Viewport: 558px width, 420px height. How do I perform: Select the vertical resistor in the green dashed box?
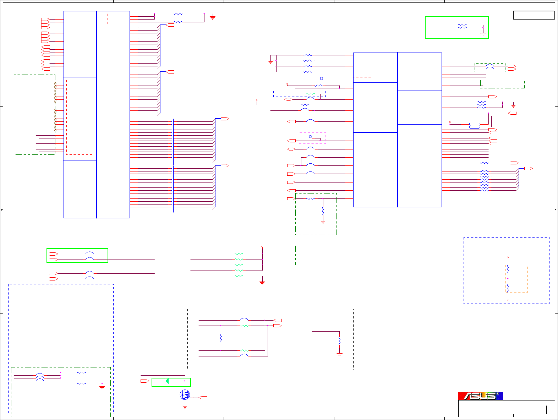coord(323,212)
